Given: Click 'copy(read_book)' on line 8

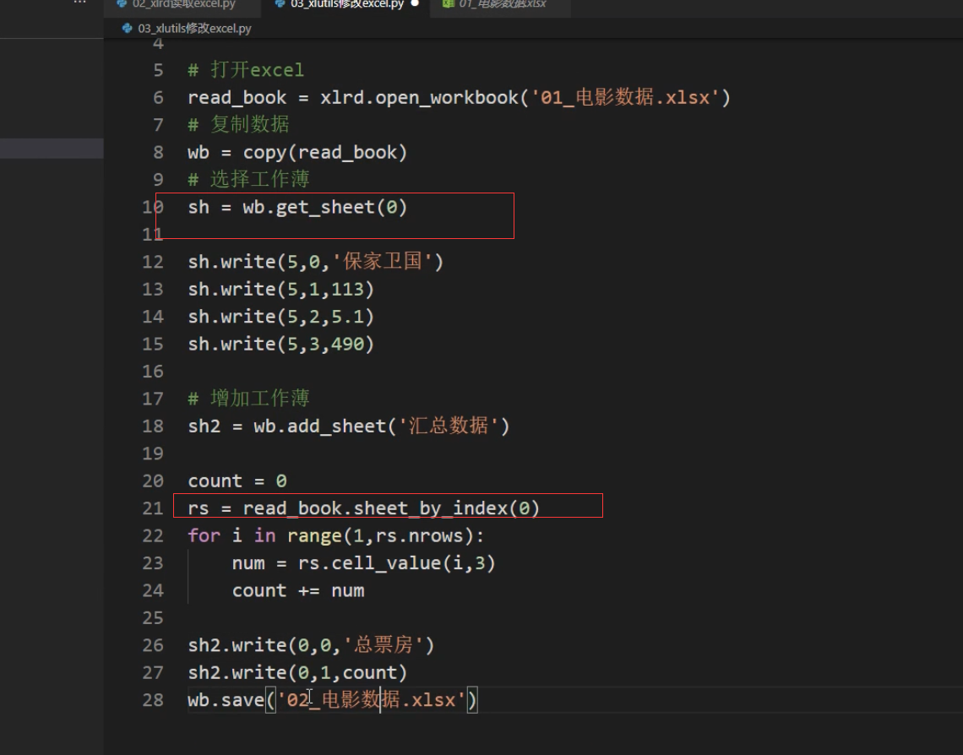Looking at the screenshot, I should point(325,152).
